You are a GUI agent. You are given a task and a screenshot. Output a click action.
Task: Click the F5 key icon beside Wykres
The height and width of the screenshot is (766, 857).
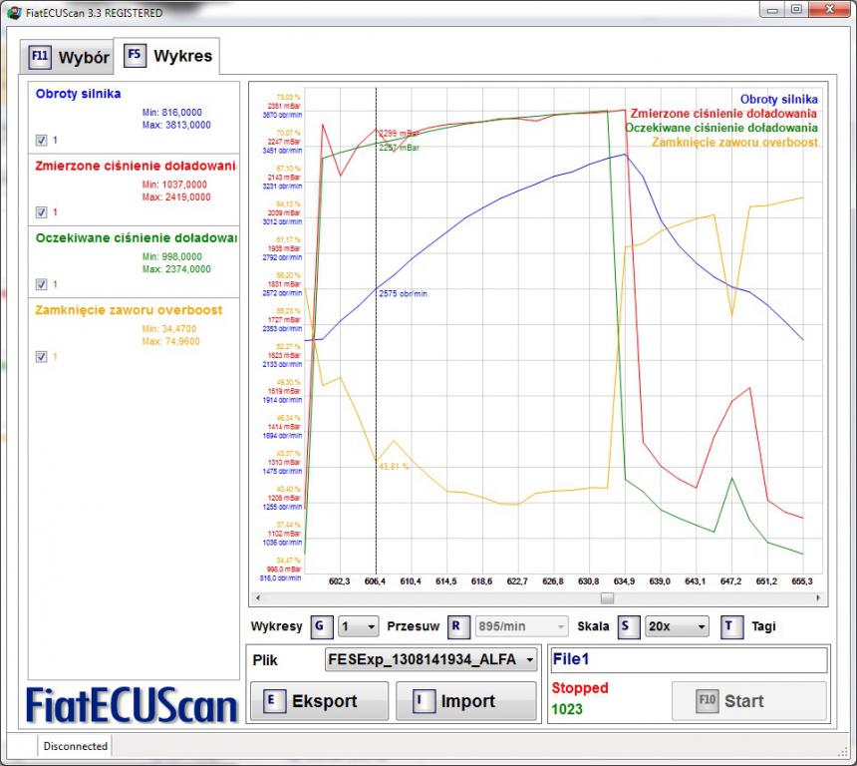(135, 55)
